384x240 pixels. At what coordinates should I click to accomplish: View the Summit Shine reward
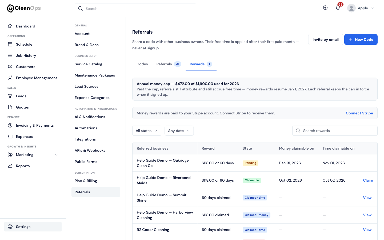coord(367,198)
